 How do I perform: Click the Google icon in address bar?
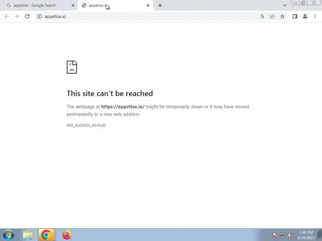262,16
